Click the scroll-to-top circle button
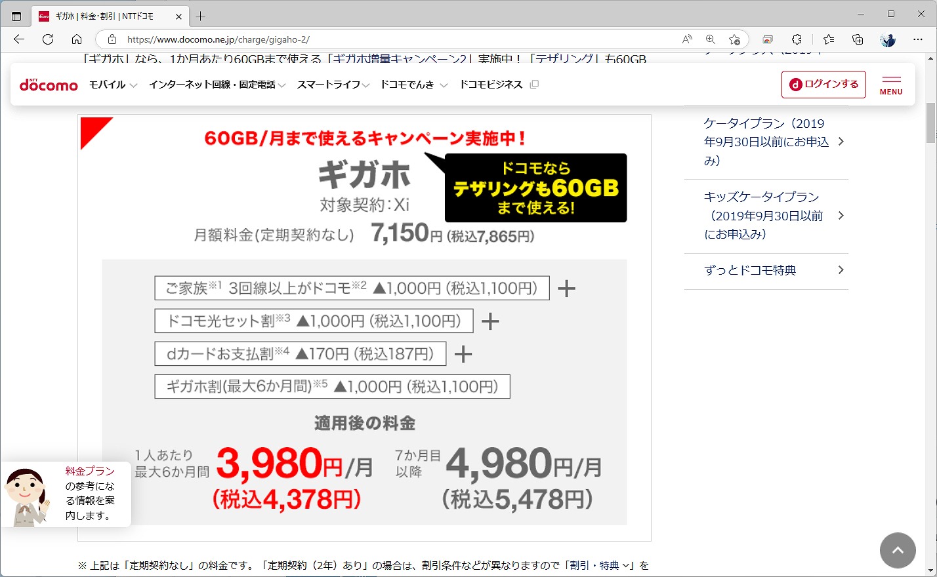 point(897,551)
